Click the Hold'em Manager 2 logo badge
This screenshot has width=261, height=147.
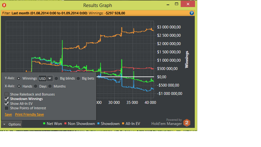pyautogui.click(x=187, y=123)
